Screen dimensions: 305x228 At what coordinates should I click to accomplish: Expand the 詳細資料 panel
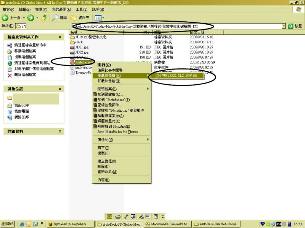point(60,131)
